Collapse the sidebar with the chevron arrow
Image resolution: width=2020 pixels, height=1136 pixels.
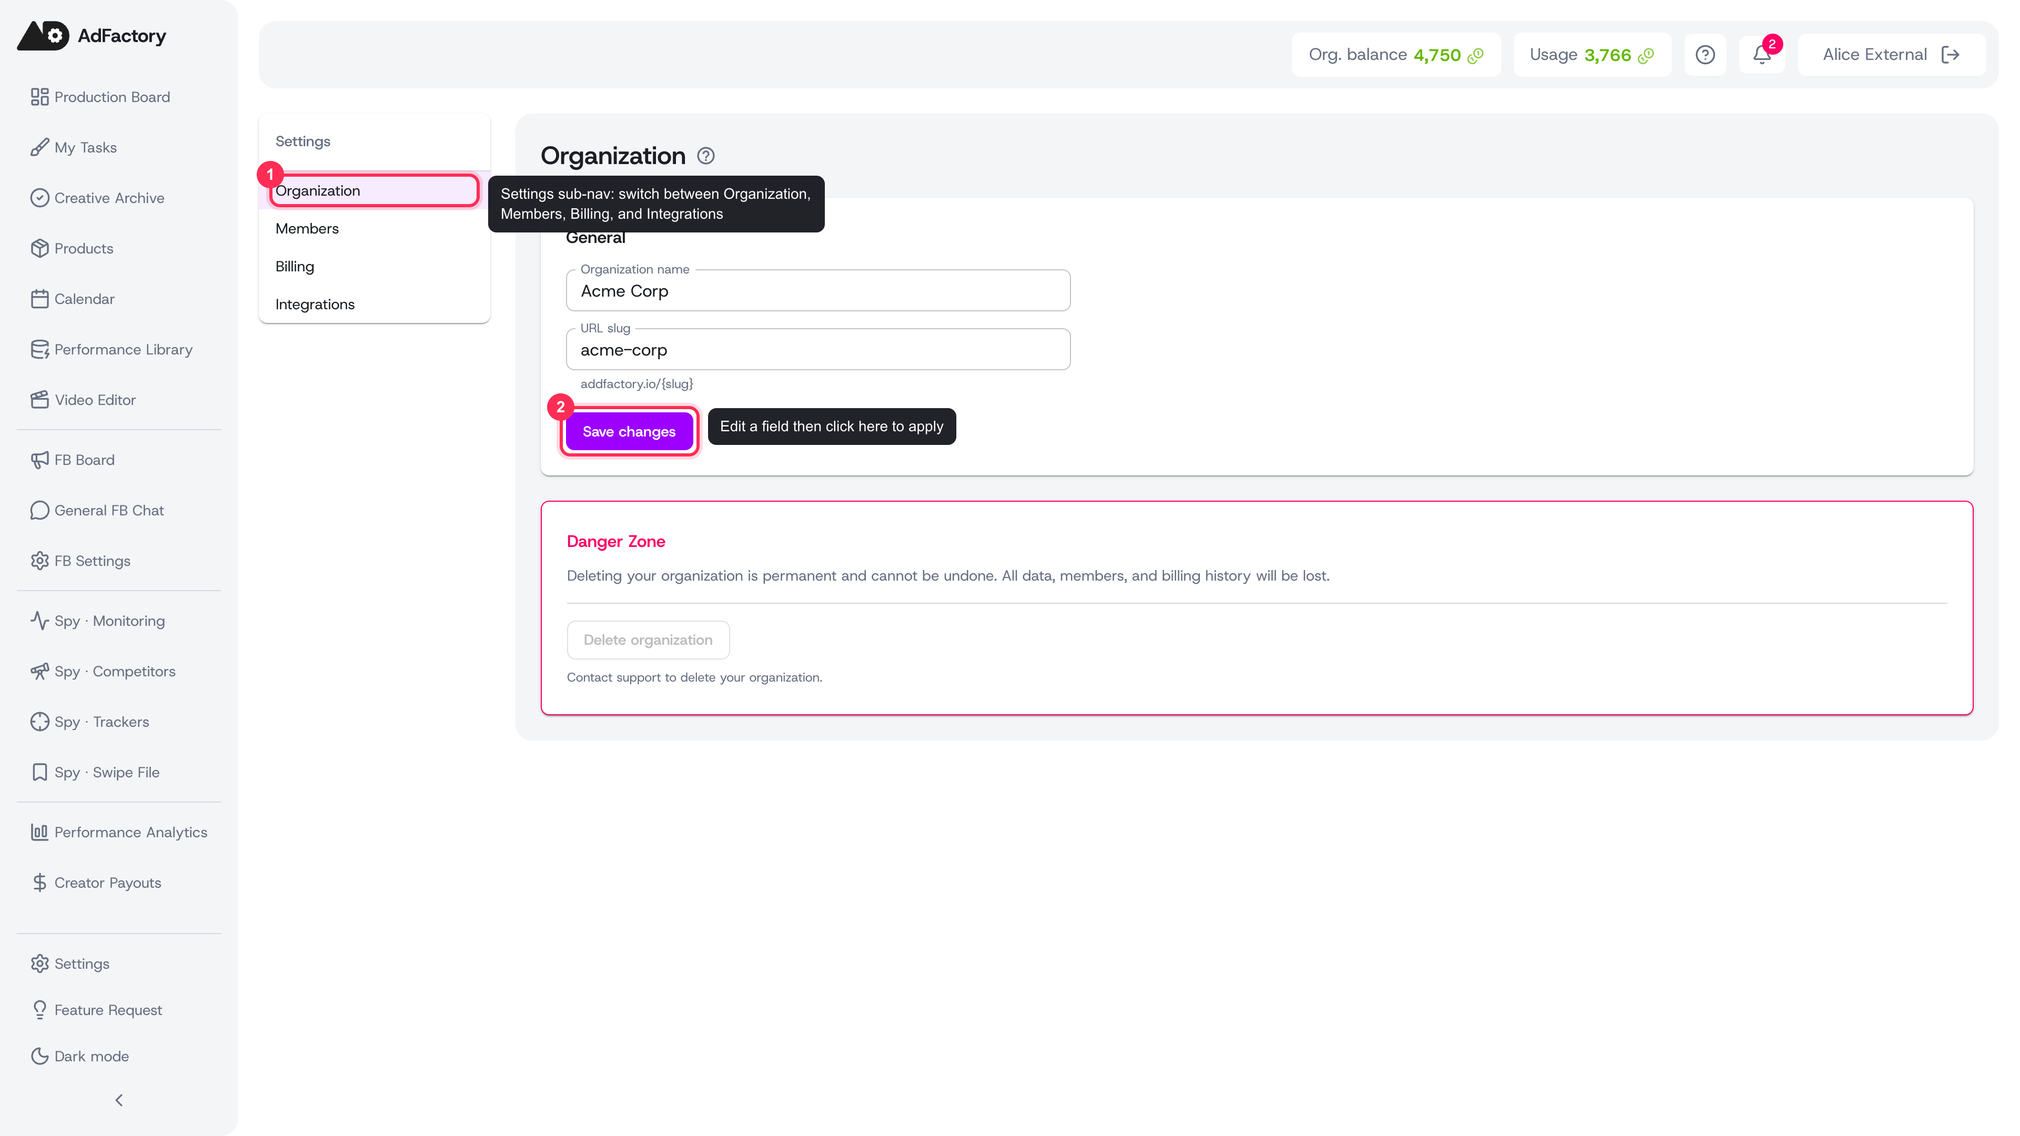tap(119, 1100)
